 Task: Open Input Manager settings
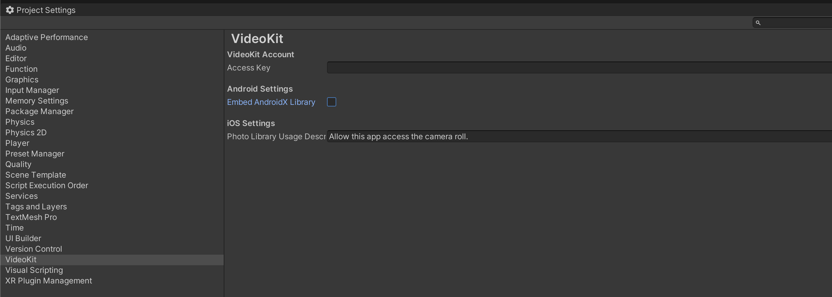(x=32, y=90)
